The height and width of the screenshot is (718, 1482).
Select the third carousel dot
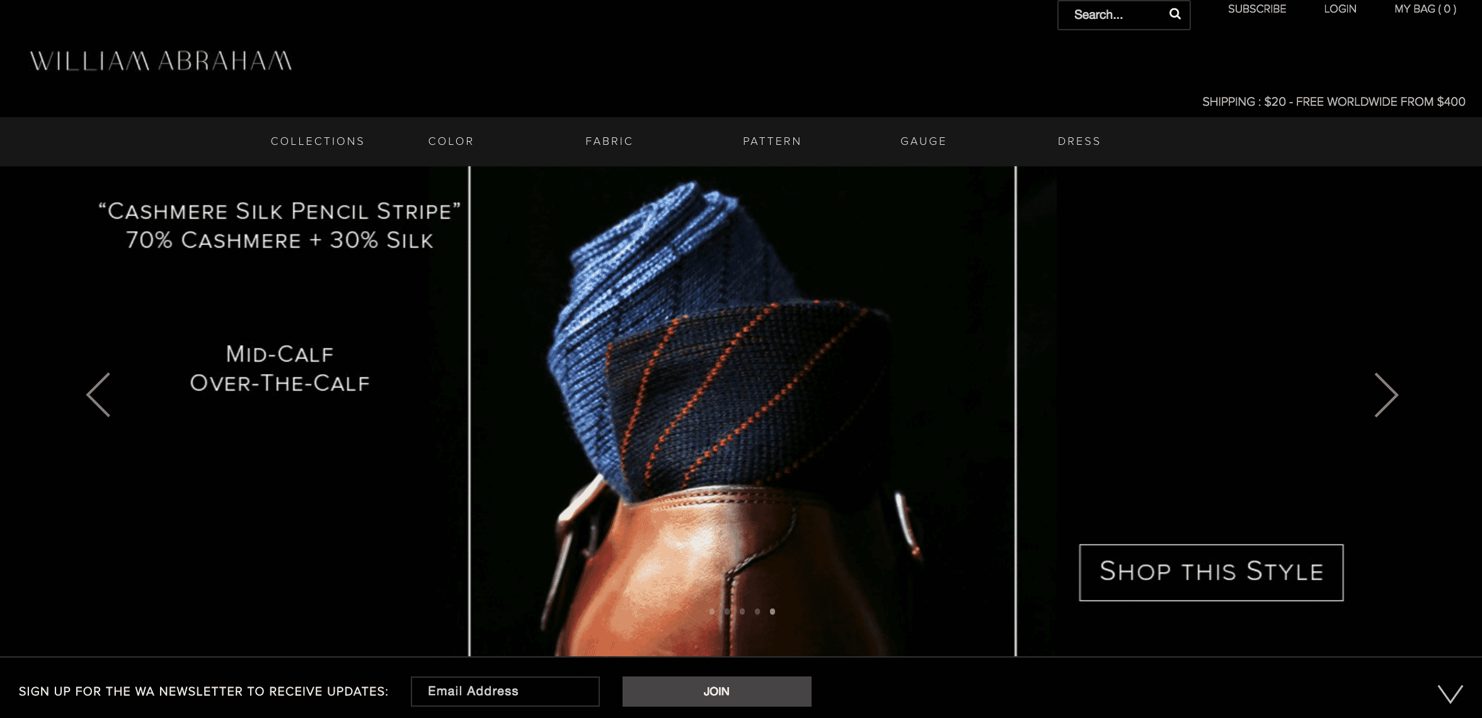pyautogui.click(x=742, y=612)
